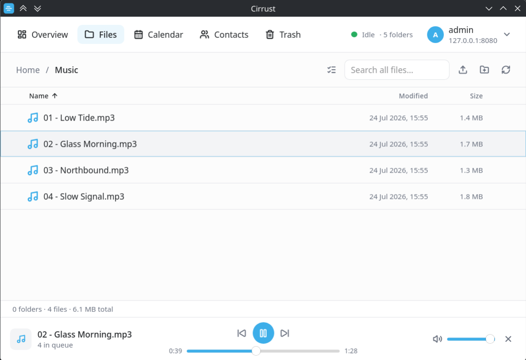526x360 pixels.
Task: Click the Name sort arrow indicator
Action: (x=55, y=96)
